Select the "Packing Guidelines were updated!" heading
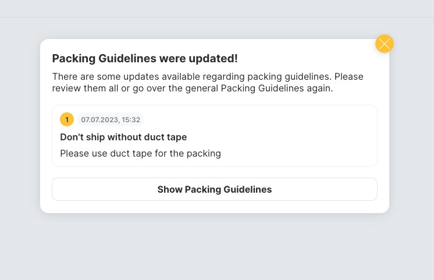This screenshot has width=434, height=280. point(145,58)
